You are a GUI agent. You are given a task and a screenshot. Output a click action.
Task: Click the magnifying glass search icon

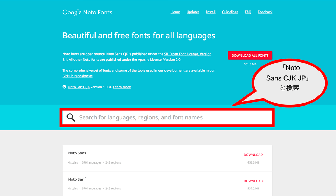[71, 117]
